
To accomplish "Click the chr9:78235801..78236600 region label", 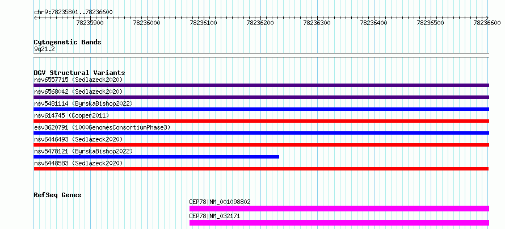I will point(73,12).
